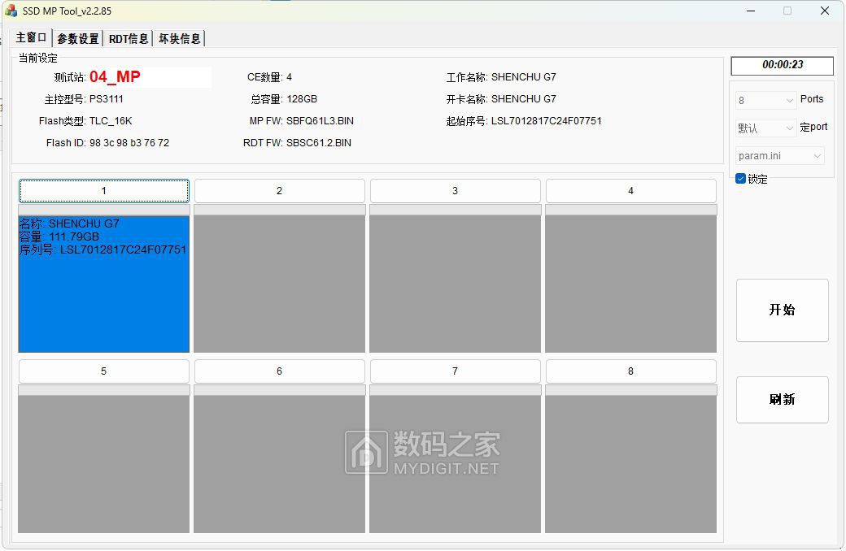Click port button 5
Screen dimensions: 846x551
[103, 371]
